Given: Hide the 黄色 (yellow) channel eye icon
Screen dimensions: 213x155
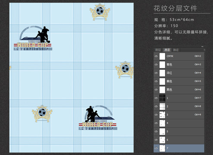Looking at the screenshot, I should pyautogui.click(x=156, y=81).
